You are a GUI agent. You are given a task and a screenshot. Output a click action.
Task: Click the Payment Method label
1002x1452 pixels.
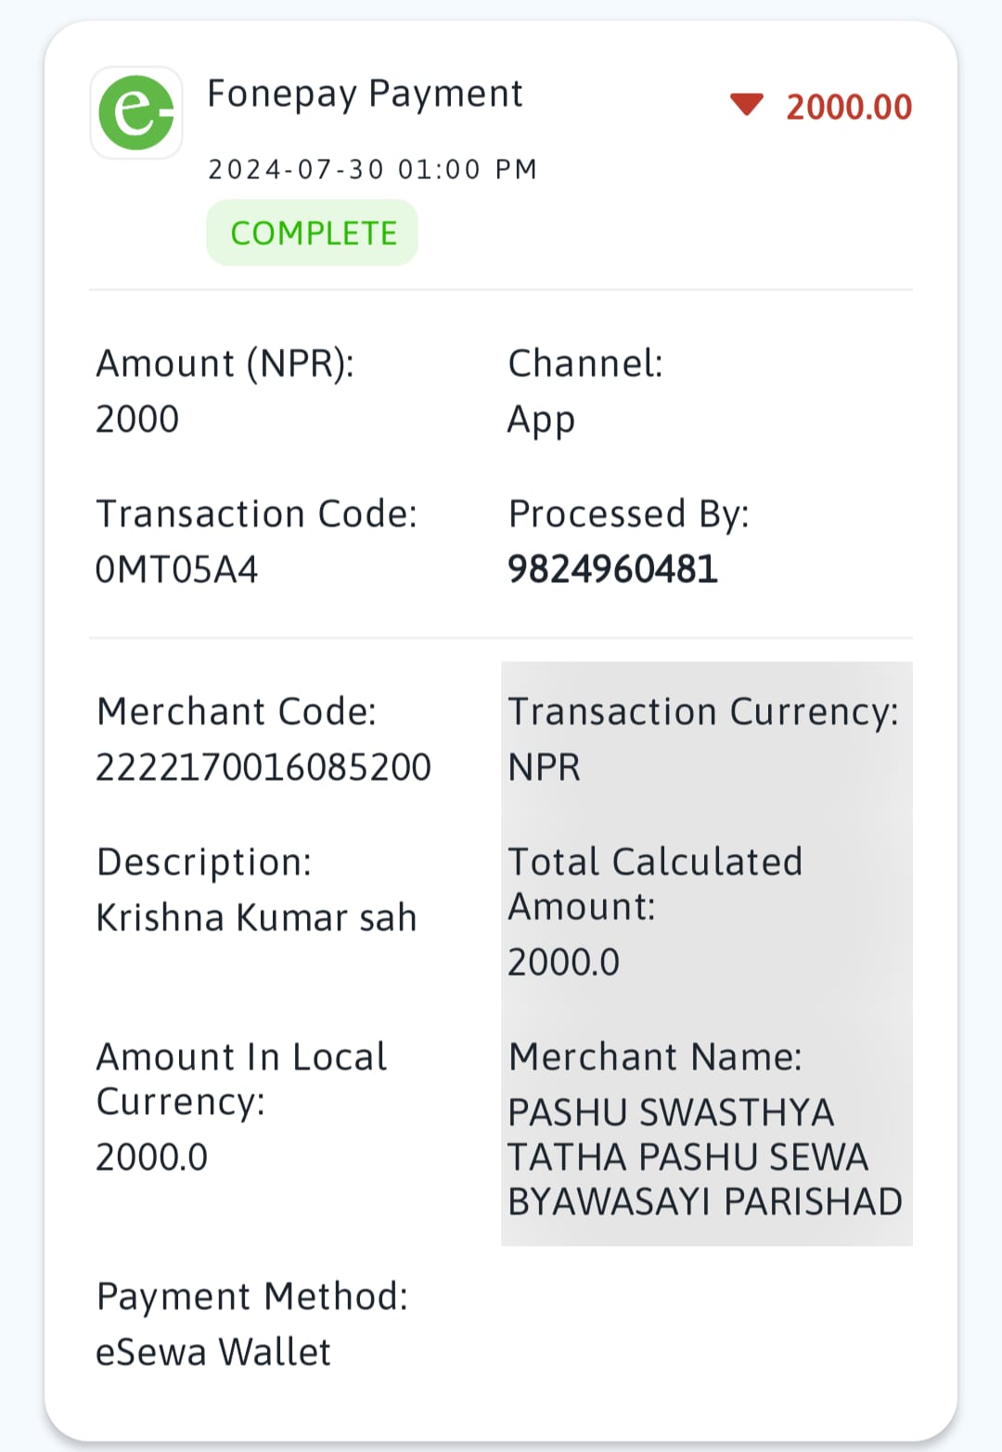click(252, 1297)
